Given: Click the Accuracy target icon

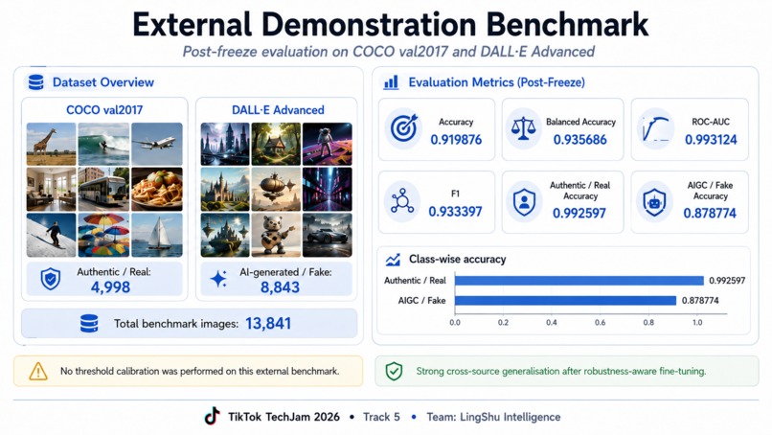Looking at the screenshot, I should point(404,128).
